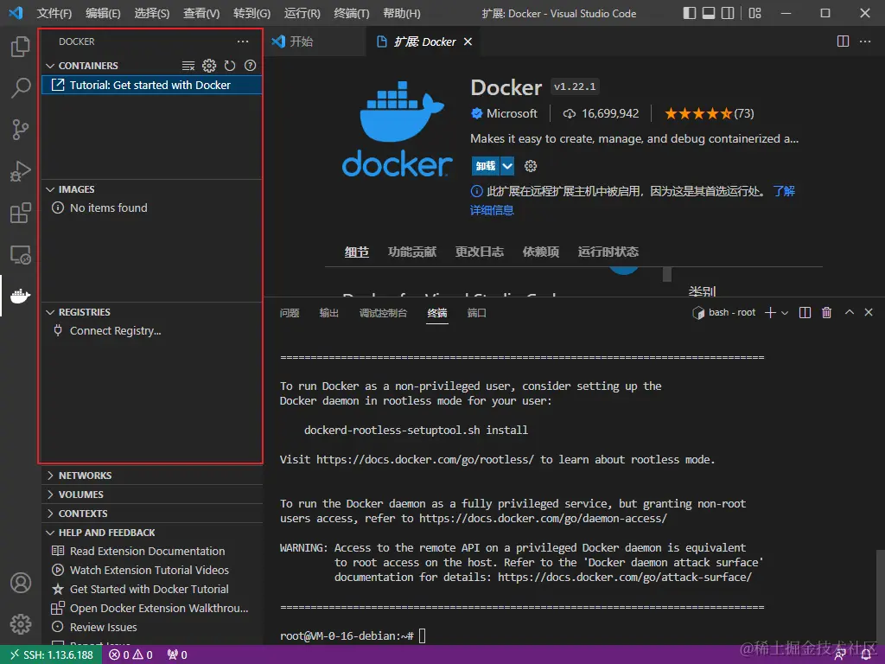The width and height of the screenshot is (885, 664).
Task: Click the customize layout icon in title bar
Action: [x=754, y=13]
